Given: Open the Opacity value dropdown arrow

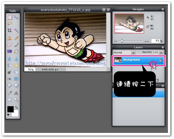Looking at the screenshot, I should [x=161, y=53].
